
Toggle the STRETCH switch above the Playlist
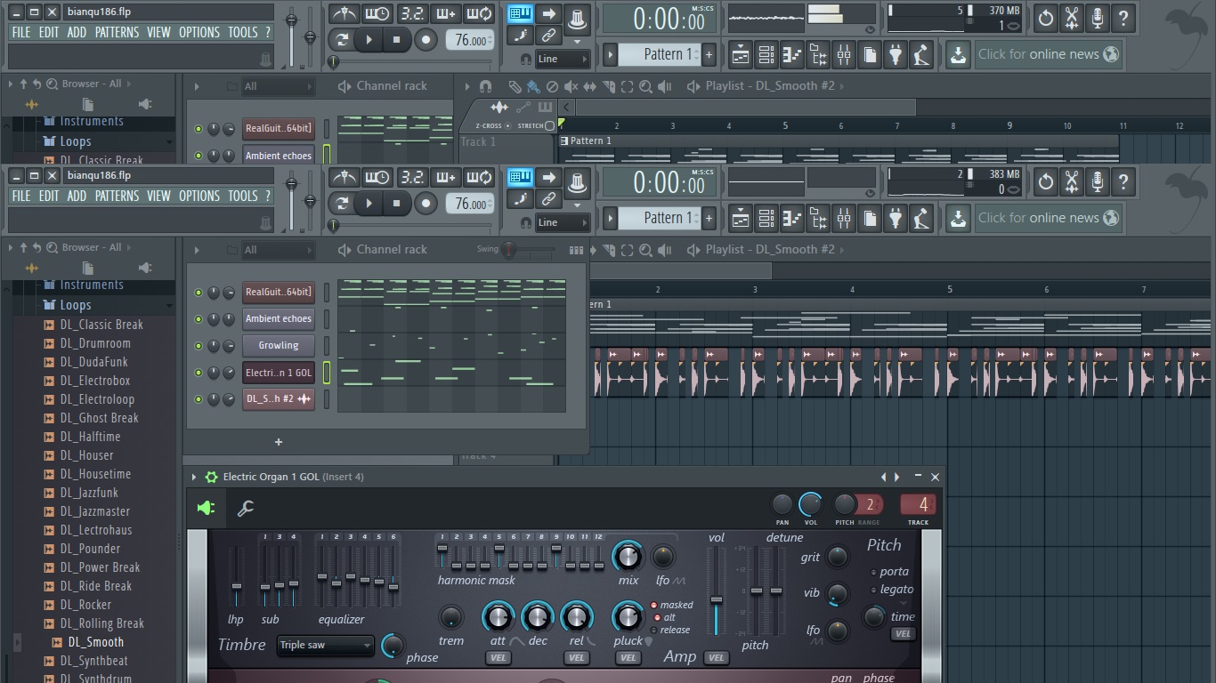(549, 125)
